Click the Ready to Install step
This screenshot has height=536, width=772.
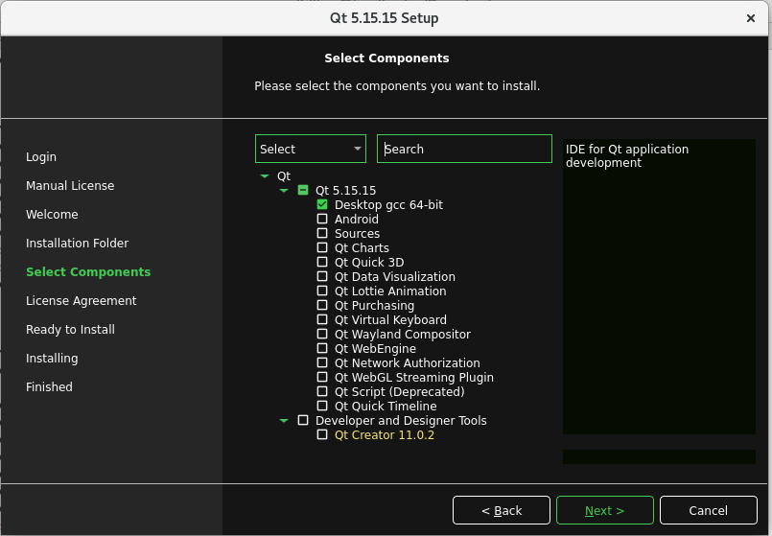click(x=70, y=329)
